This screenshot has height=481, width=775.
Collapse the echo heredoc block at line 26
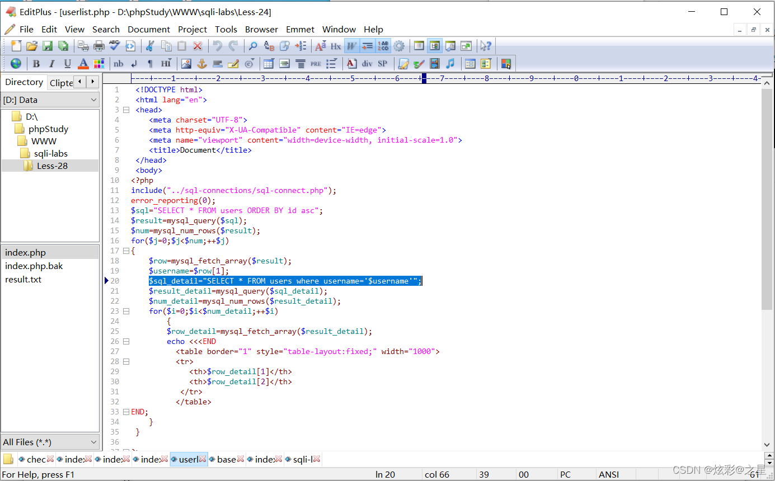pos(126,341)
